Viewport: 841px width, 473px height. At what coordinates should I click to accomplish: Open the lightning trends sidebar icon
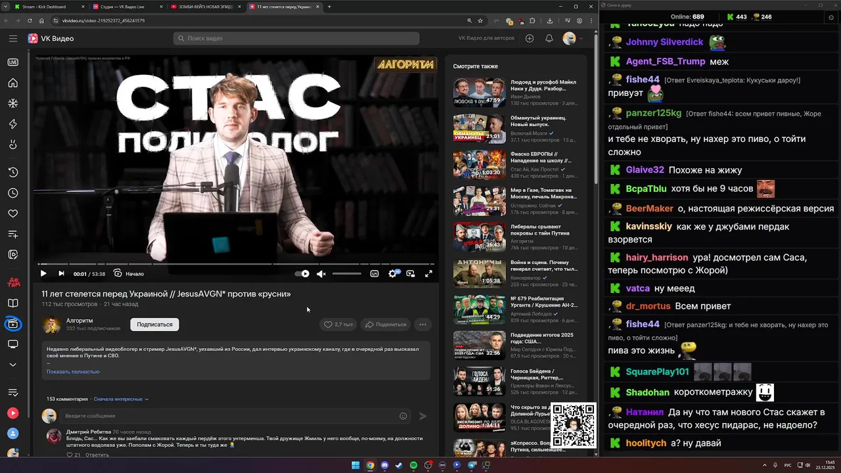click(x=12, y=124)
